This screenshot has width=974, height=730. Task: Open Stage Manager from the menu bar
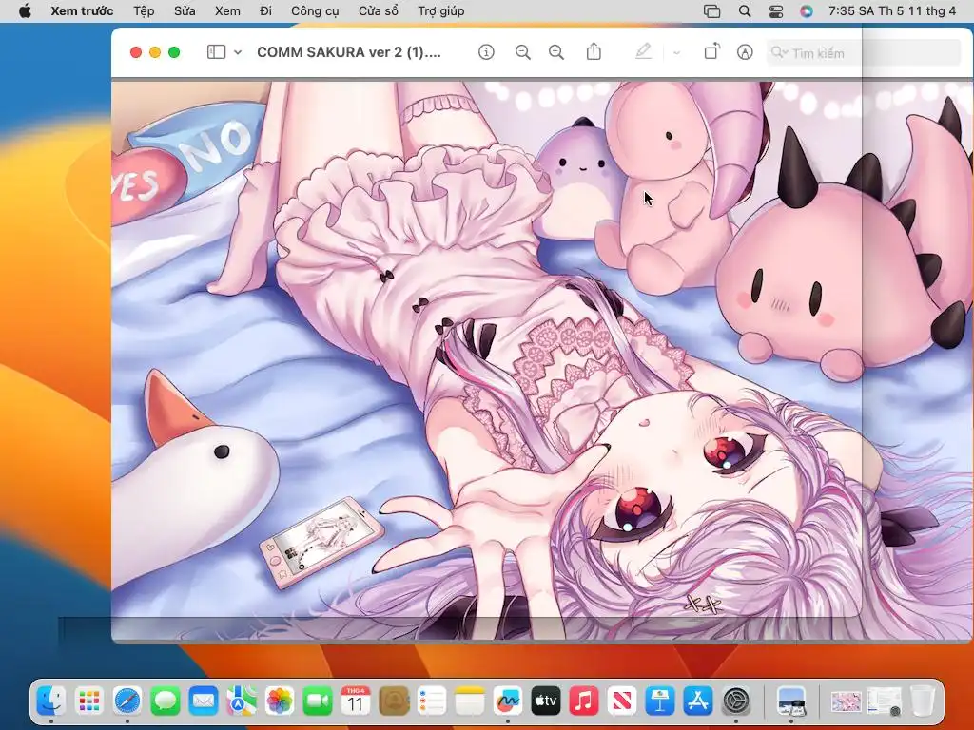point(711,11)
